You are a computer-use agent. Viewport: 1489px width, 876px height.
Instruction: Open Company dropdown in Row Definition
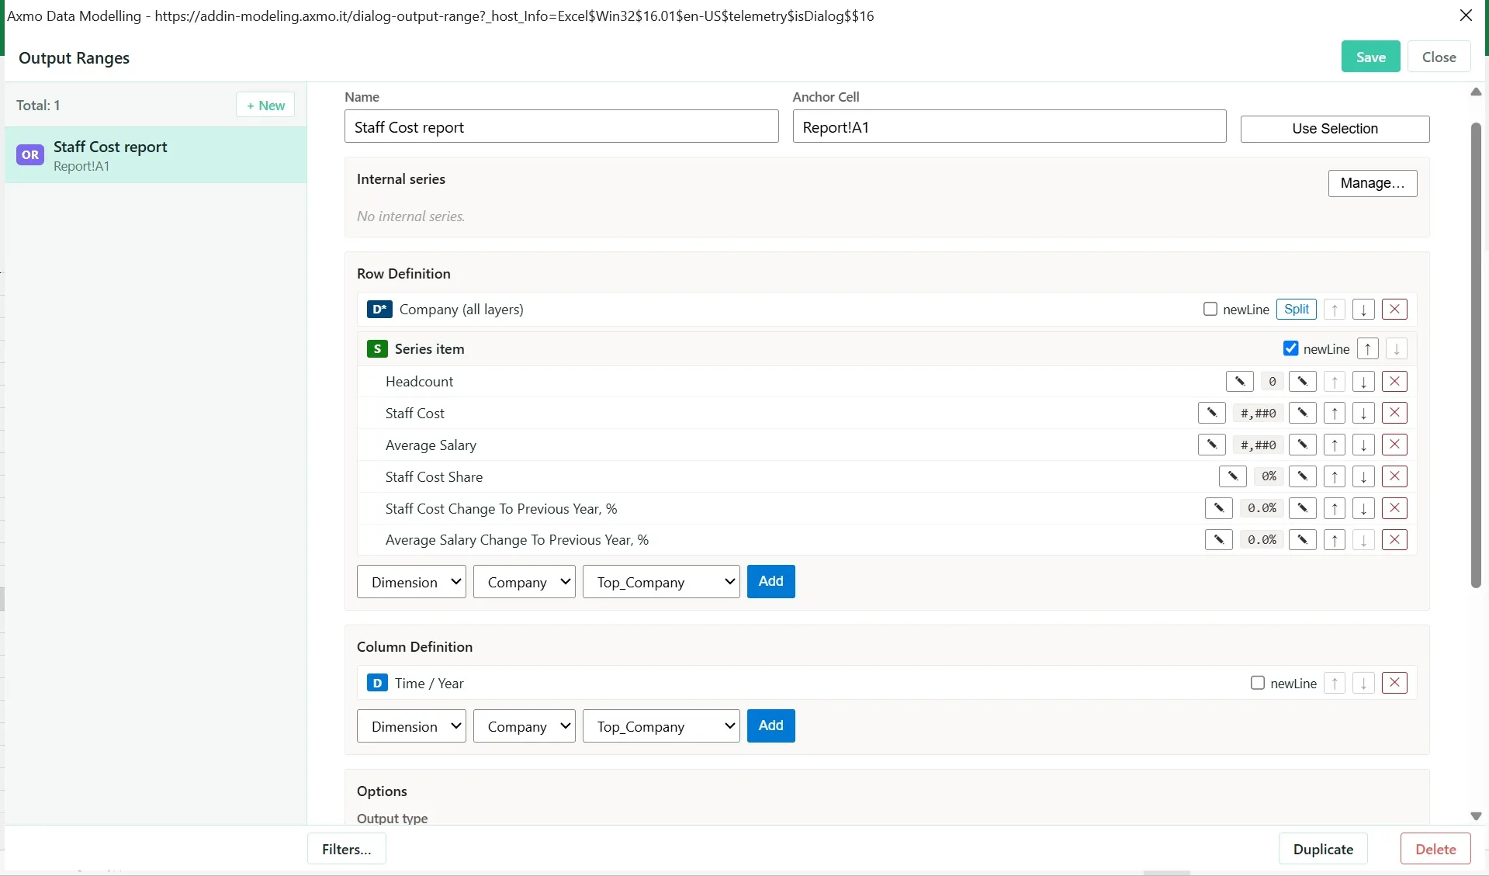(x=525, y=583)
